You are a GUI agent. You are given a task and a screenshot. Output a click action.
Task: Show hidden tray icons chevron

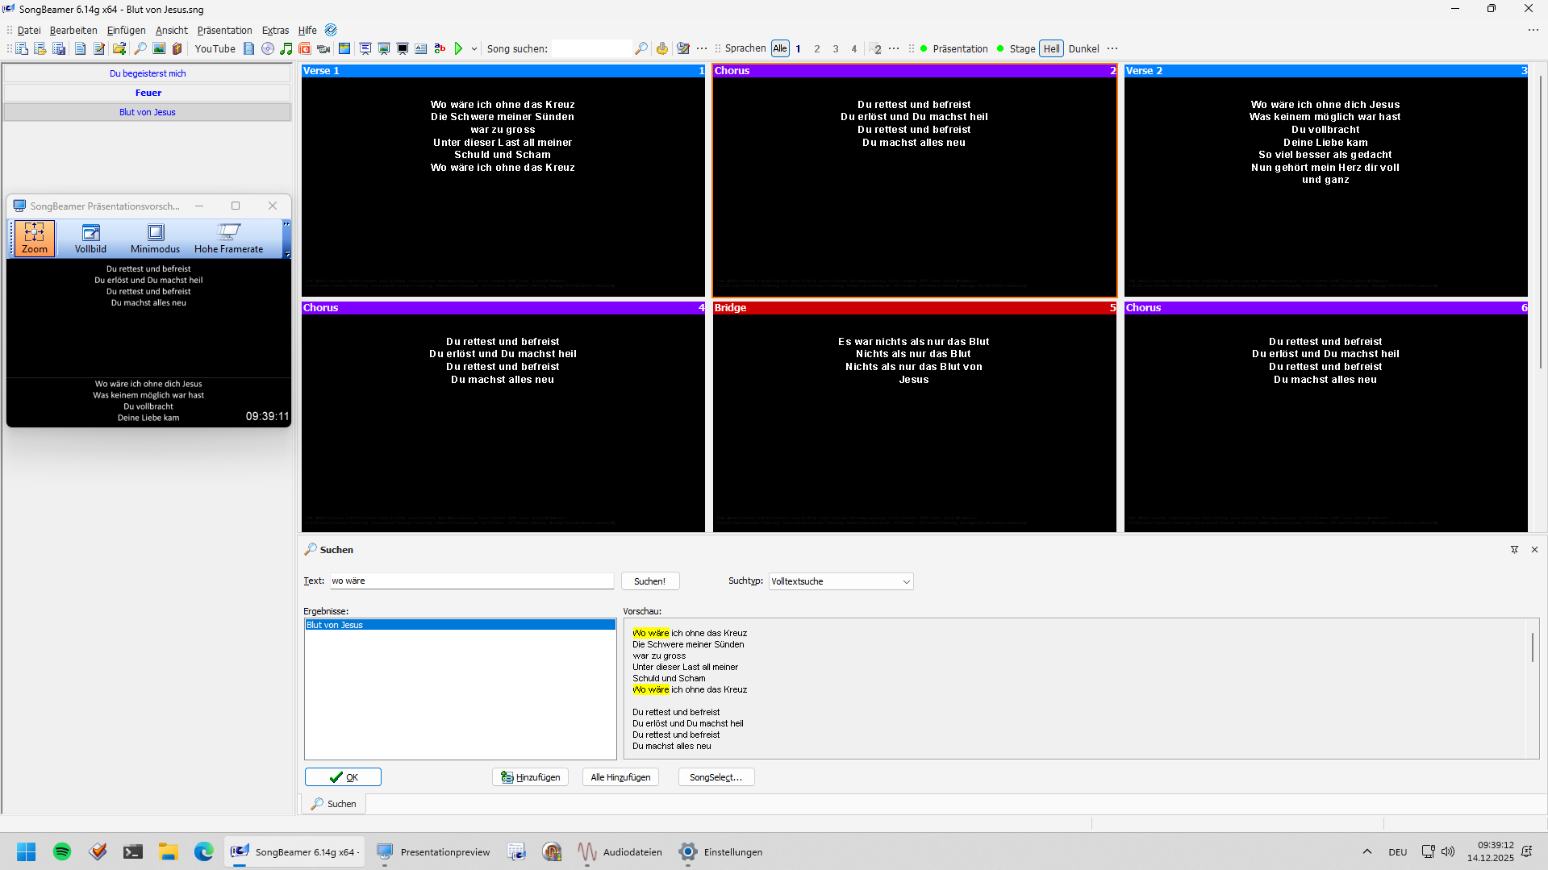1366,851
